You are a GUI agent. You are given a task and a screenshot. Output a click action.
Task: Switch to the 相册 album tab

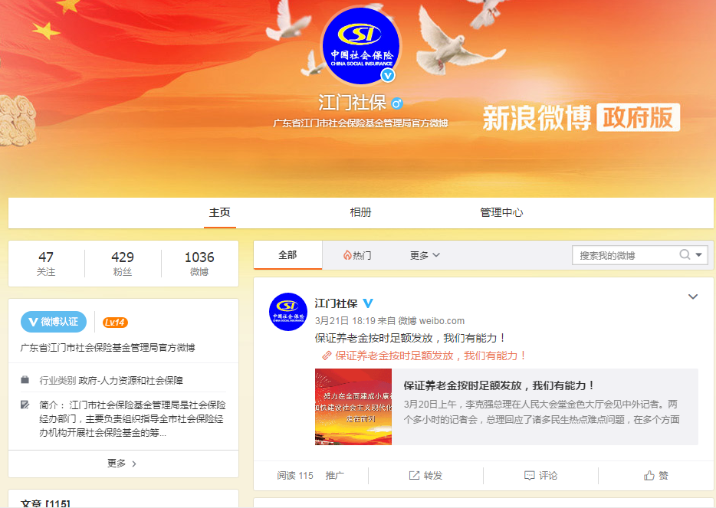pyautogui.click(x=361, y=212)
